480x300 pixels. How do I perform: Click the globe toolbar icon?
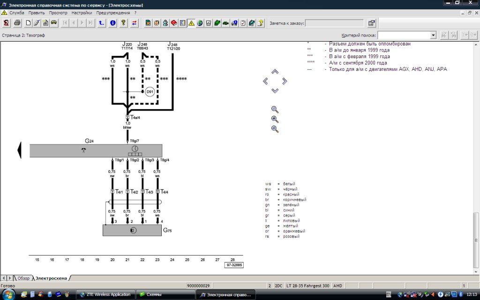coord(200,23)
